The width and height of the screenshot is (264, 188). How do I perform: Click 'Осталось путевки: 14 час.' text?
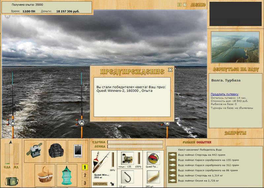(x=228, y=98)
